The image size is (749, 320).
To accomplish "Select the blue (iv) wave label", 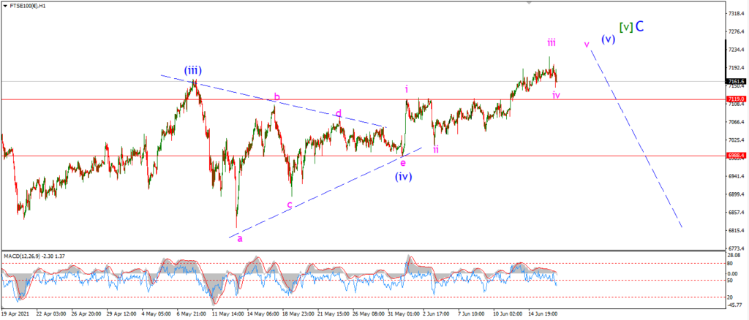I will pos(403,177).
